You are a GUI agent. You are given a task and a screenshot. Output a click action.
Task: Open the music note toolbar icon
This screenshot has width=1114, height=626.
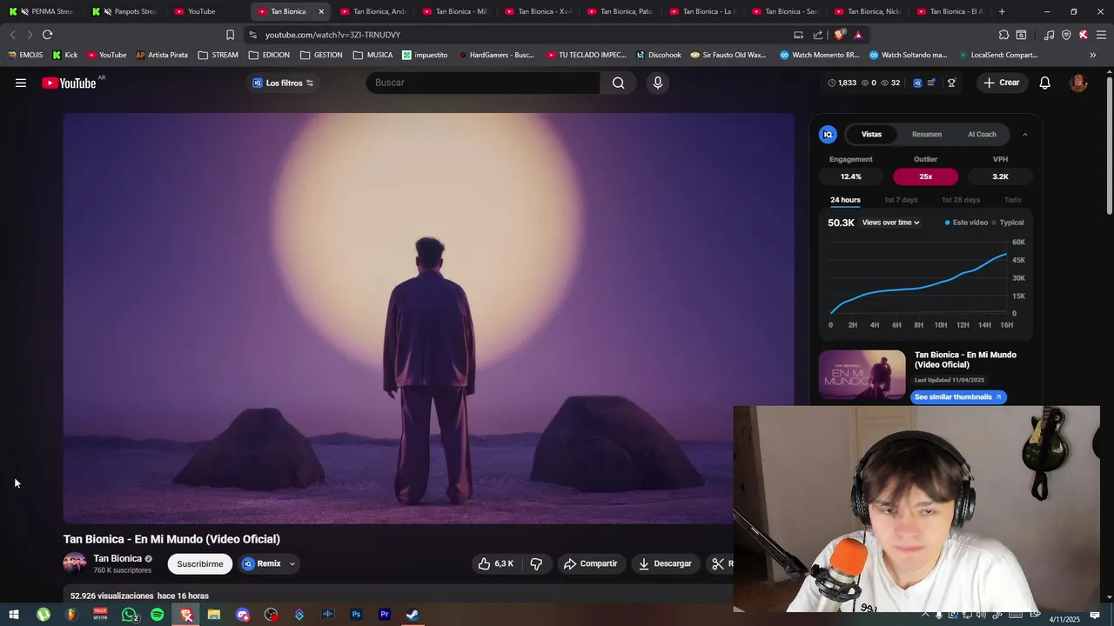tap(1049, 35)
